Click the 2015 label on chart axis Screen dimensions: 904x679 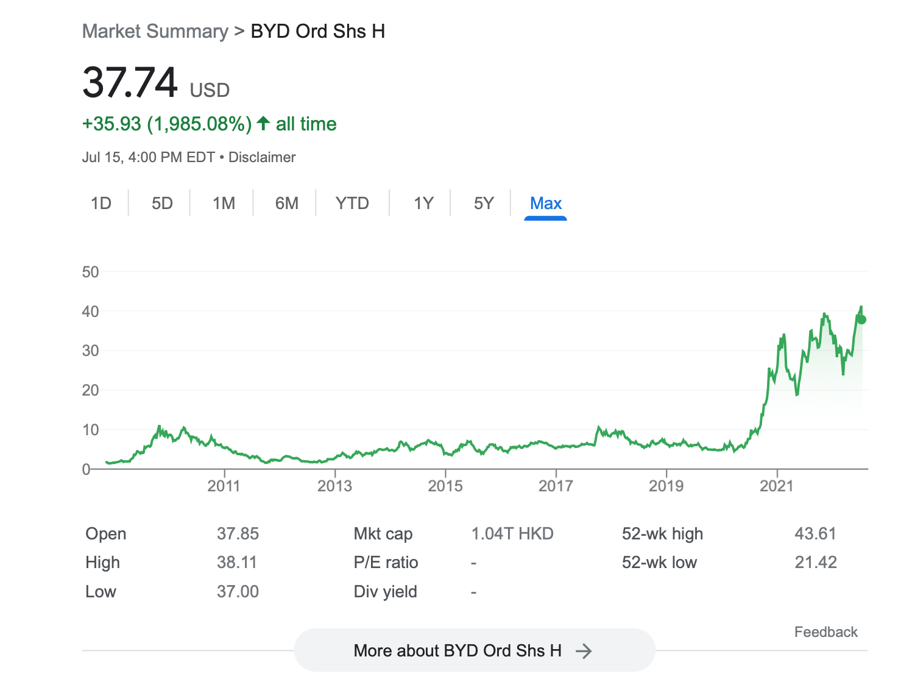pos(445,486)
